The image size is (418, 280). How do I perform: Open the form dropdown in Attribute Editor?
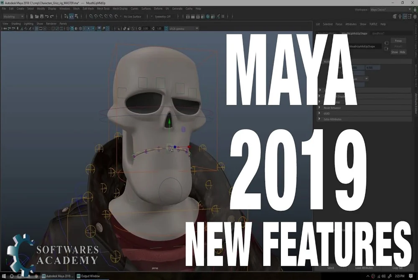point(361,79)
